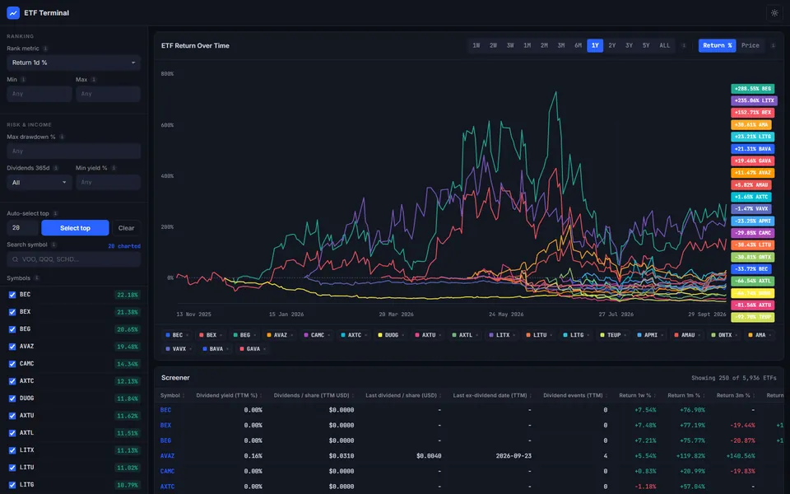Click the +235.06% LITX series label
This screenshot has width=790, height=494.
(x=755, y=100)
